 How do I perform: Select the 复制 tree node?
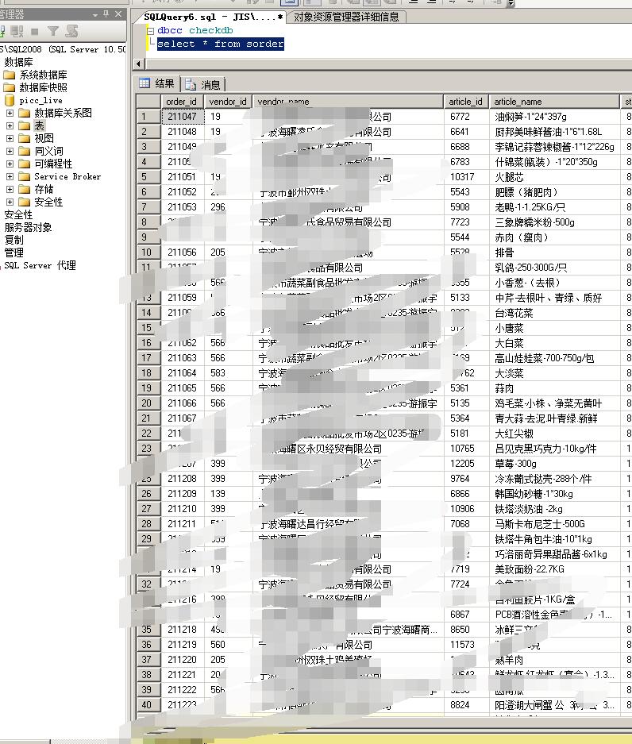click(x=13, y=240)
